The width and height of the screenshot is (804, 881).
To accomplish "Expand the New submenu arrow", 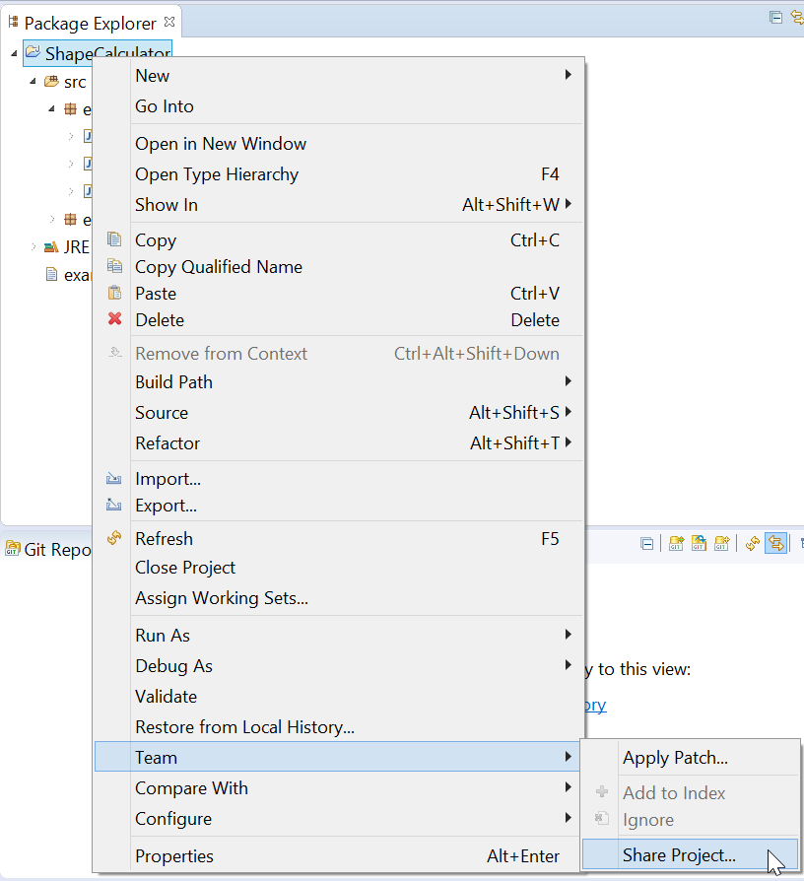I will (x=568, y=75).
